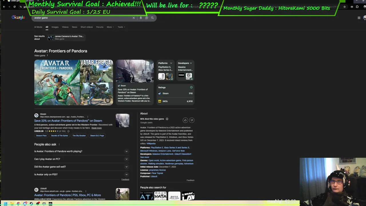
Task: Open search by image camera icon
Action: tap(146, 18)
